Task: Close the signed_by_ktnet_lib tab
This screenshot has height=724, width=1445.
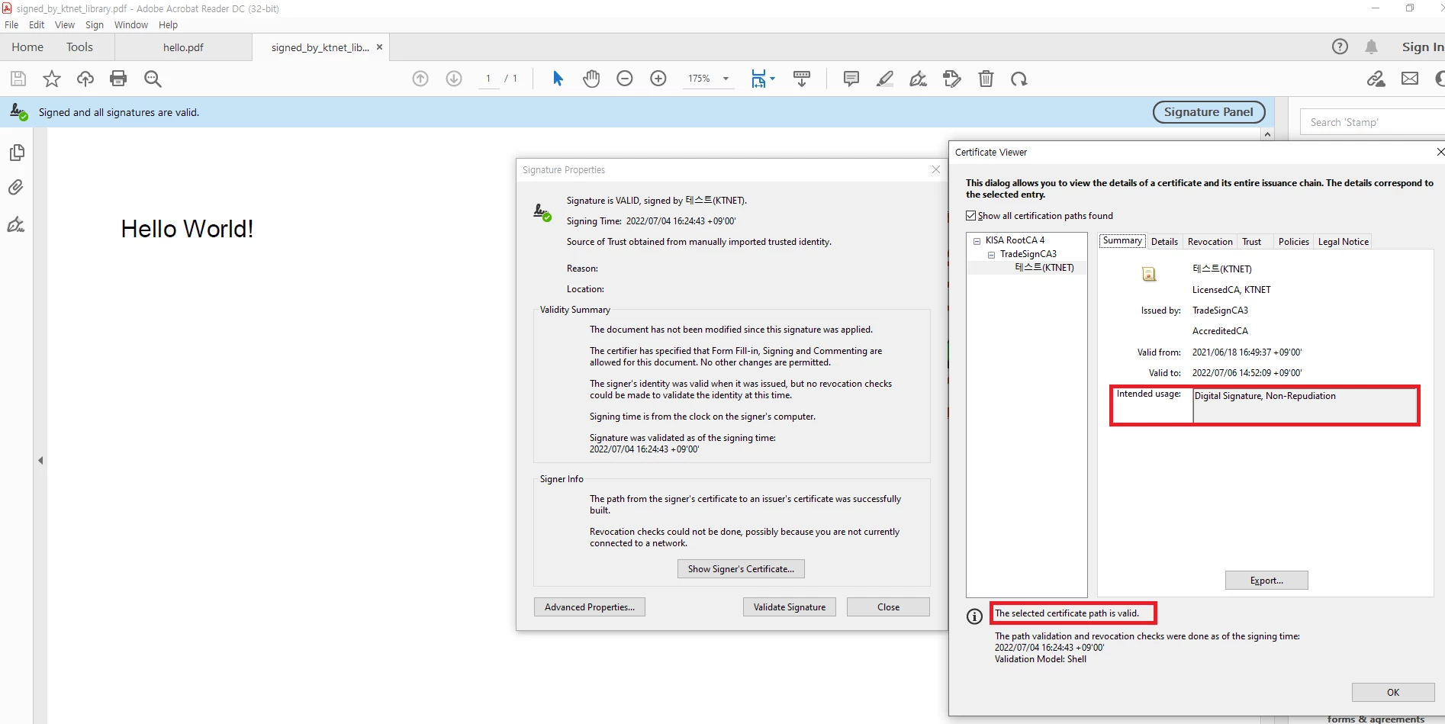Action: (x=379, y=47)
